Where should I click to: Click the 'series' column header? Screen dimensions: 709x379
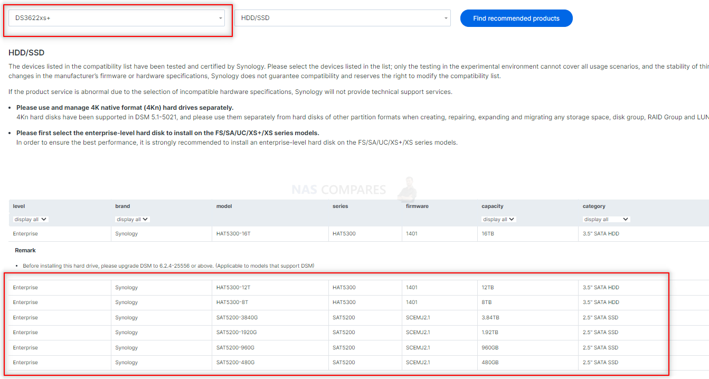341,206
